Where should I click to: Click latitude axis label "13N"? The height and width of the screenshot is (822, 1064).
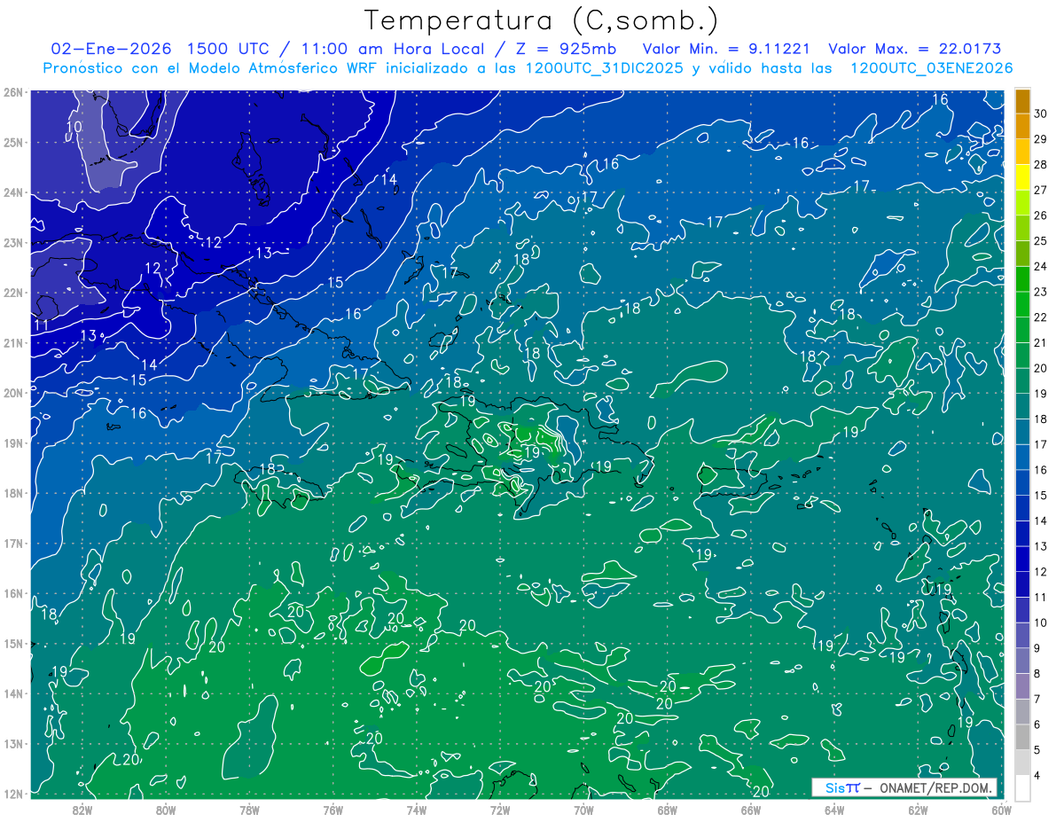tap(12, 744)
